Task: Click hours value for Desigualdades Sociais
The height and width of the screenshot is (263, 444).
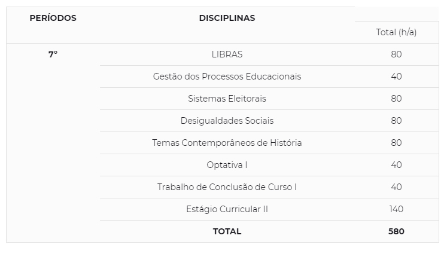Action: point(396,121)
